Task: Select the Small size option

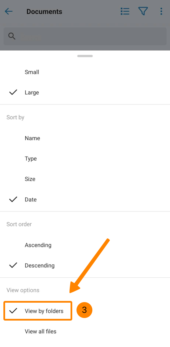Action: [32, 72]
